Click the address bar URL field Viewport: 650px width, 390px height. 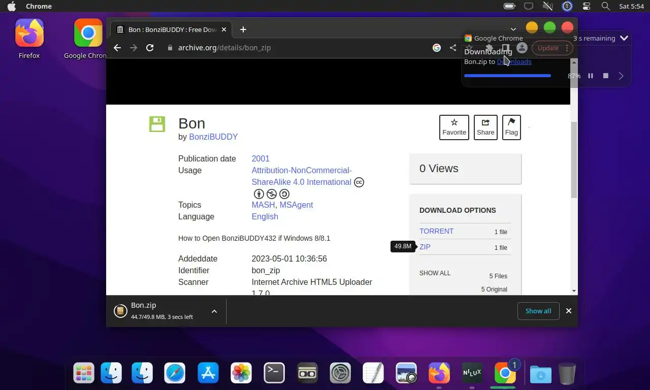click(297, 48)
